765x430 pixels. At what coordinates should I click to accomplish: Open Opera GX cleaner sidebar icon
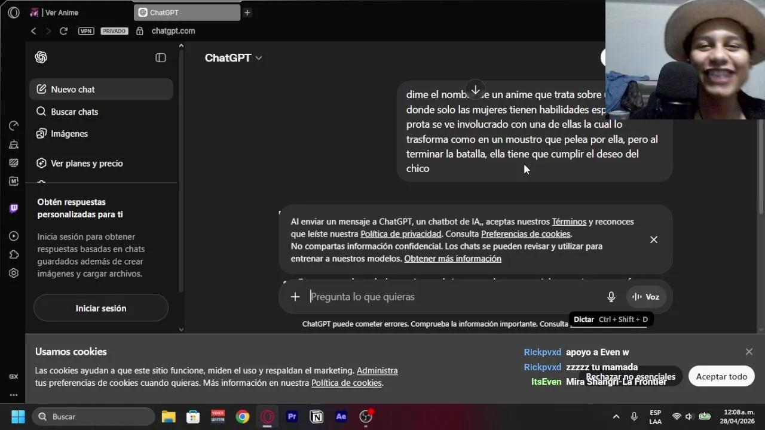14,145
